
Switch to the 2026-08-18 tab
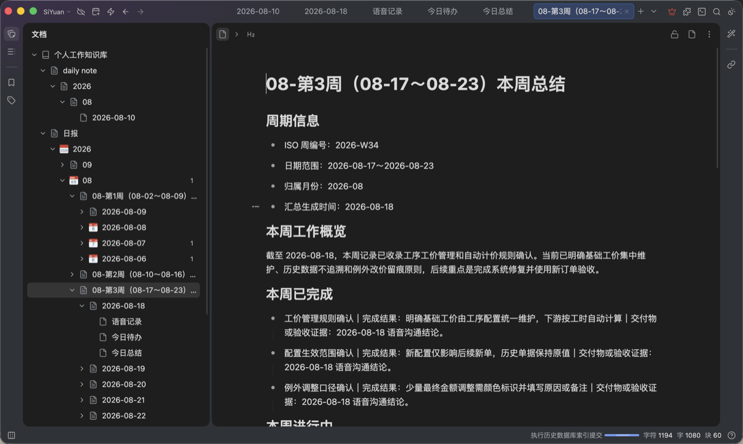[326, 12]
